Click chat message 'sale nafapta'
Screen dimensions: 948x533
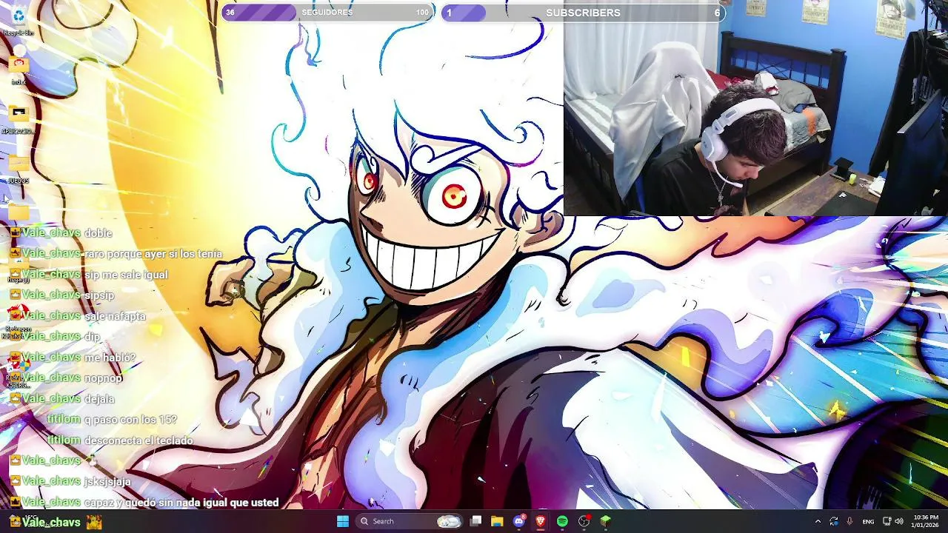115,316
